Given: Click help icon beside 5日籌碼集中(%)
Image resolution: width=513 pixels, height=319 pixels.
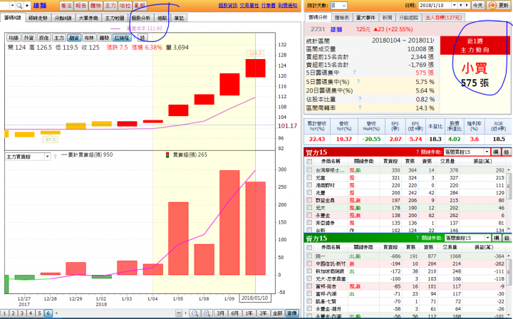Looking at the screenshot, I should point(358,81).
